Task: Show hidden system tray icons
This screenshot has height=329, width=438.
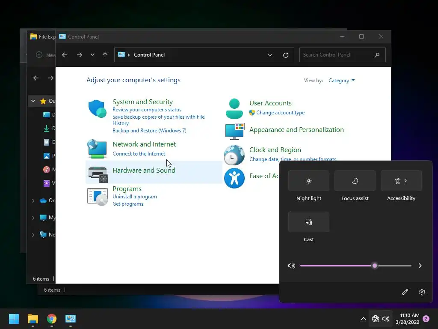Action: 364,319
